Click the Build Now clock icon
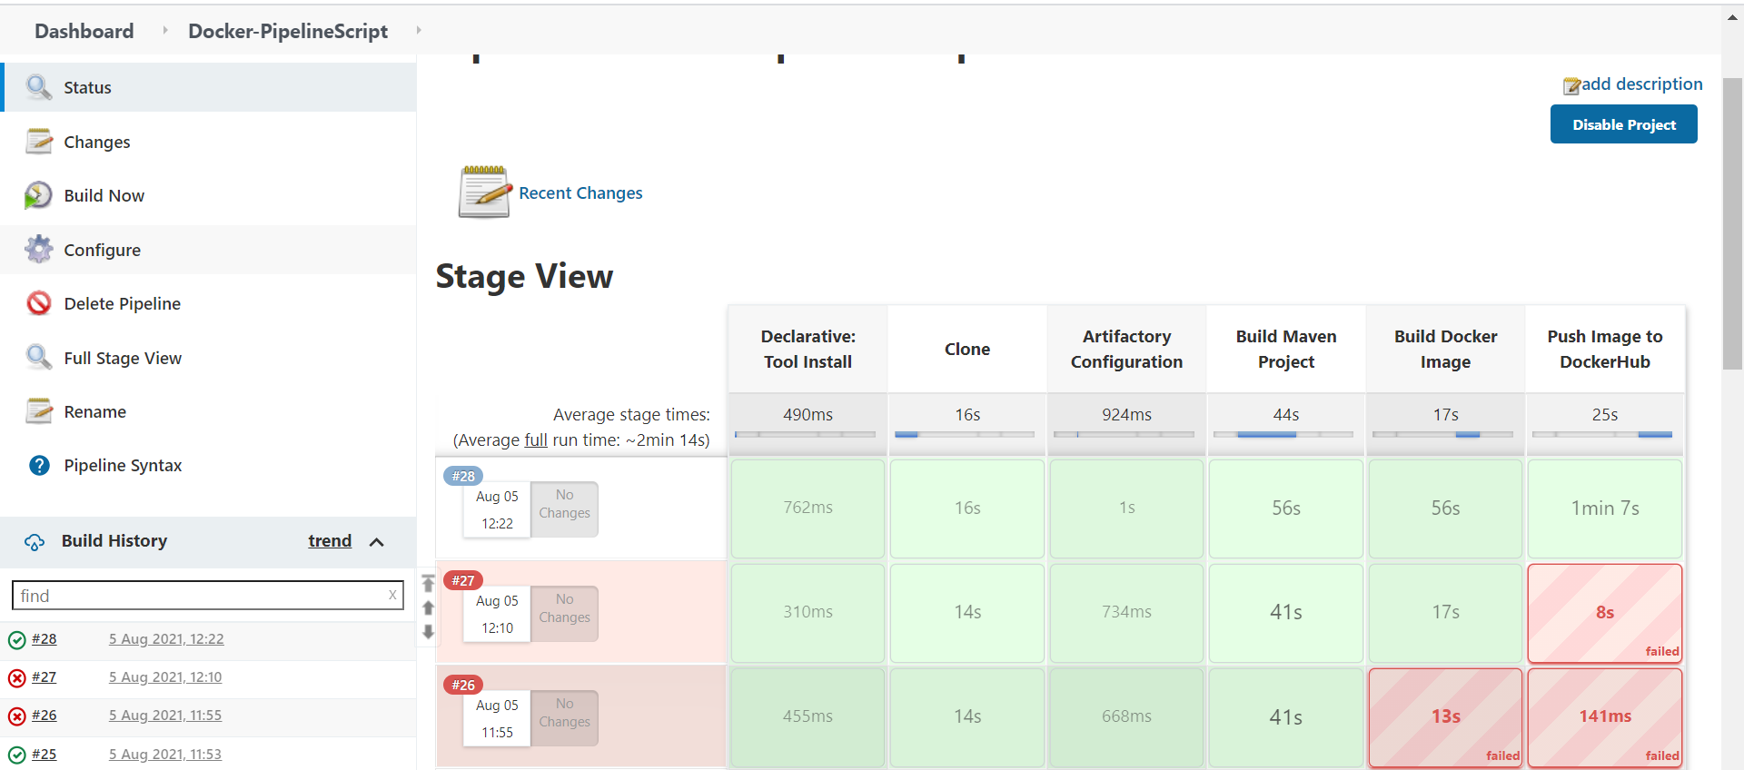This screenshot has width=1744, height=770. [38, 195]
